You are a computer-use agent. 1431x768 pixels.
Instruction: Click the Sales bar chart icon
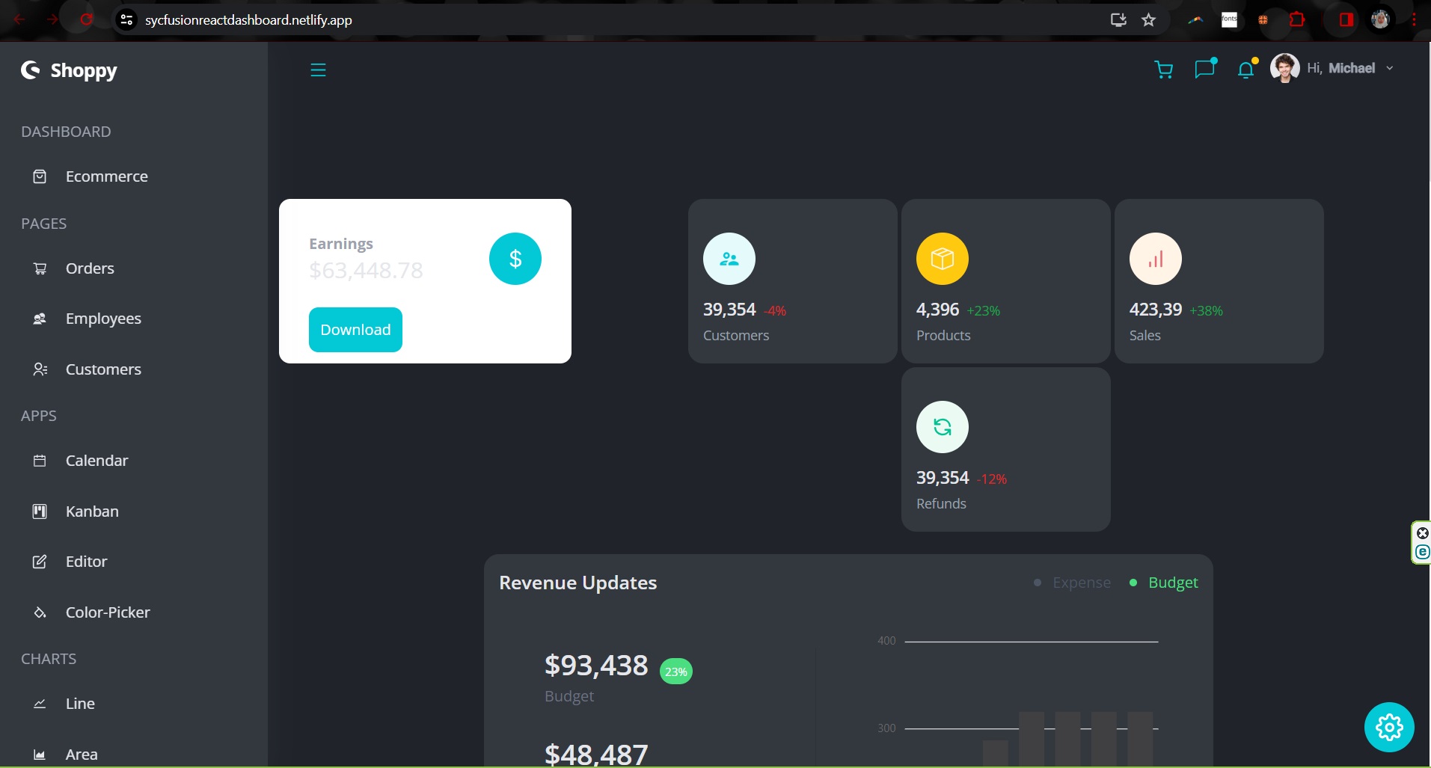pos(1155,259)
